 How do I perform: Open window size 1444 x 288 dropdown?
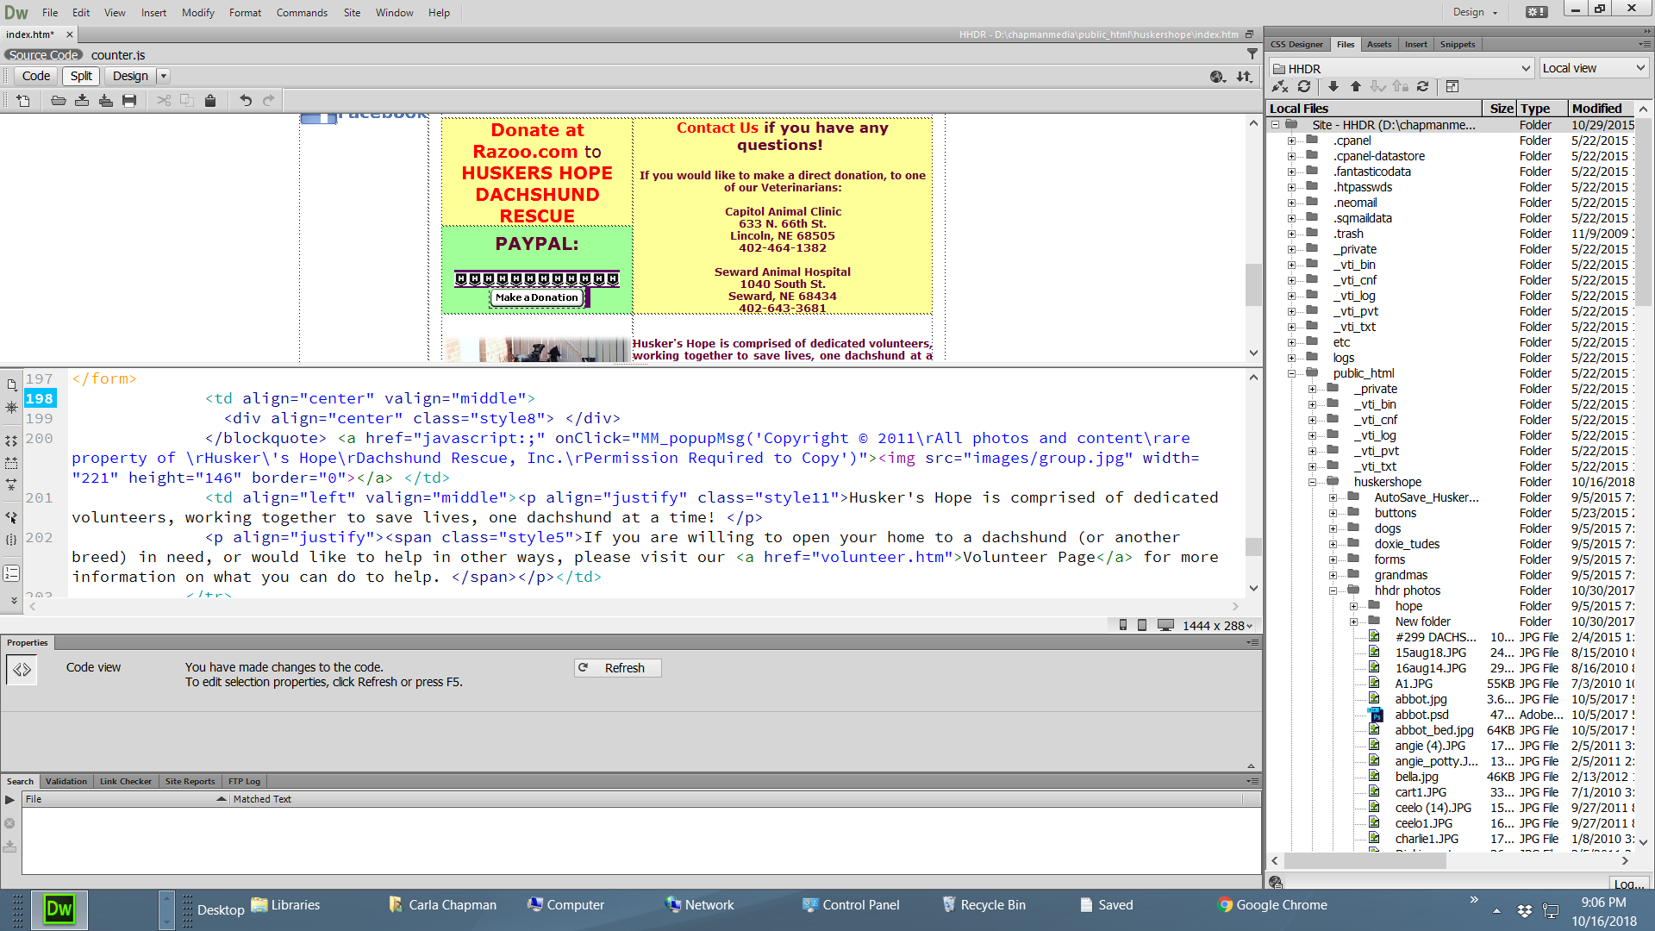[x=1217, y=626]
